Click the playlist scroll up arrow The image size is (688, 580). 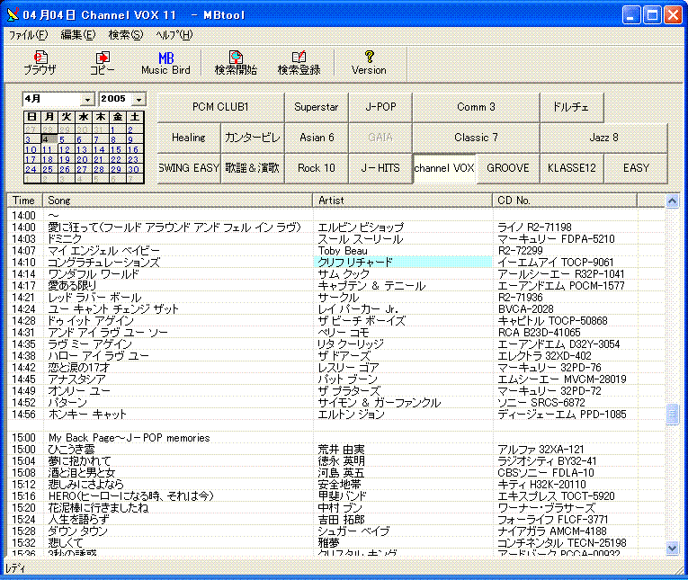pos(672,201)
